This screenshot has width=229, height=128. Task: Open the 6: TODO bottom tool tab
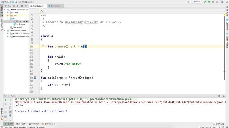pos(21,124)
